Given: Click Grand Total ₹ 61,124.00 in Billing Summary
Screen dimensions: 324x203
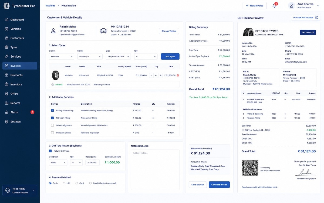Looking at the screenshot, I should 221,89.
